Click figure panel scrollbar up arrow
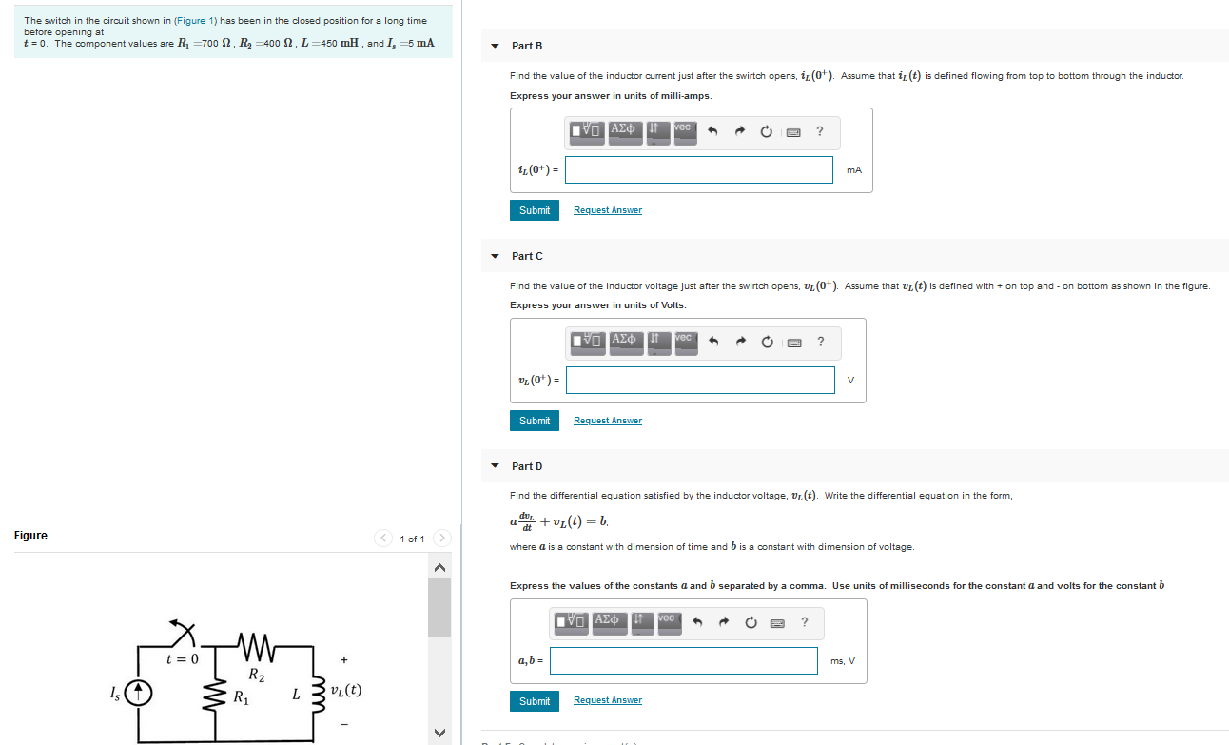This screenshot has width=1229, height=745. (x=439, y=567)
